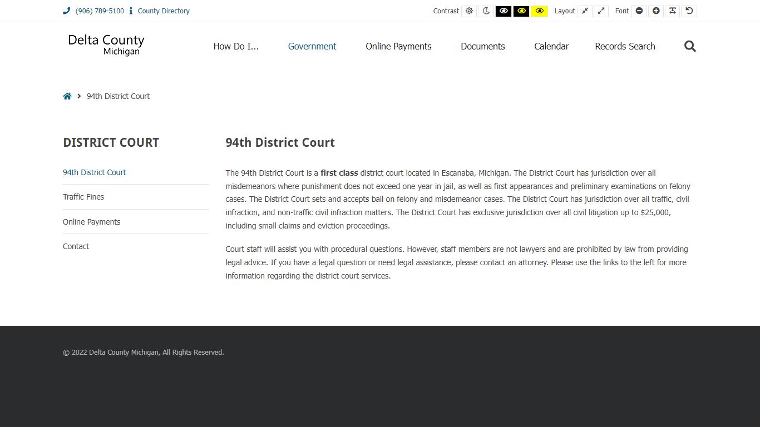Switch layout to narrow with inward arrows
Image resolution: width=760 pixels, height=427 pixels.
tap(585, 11)
